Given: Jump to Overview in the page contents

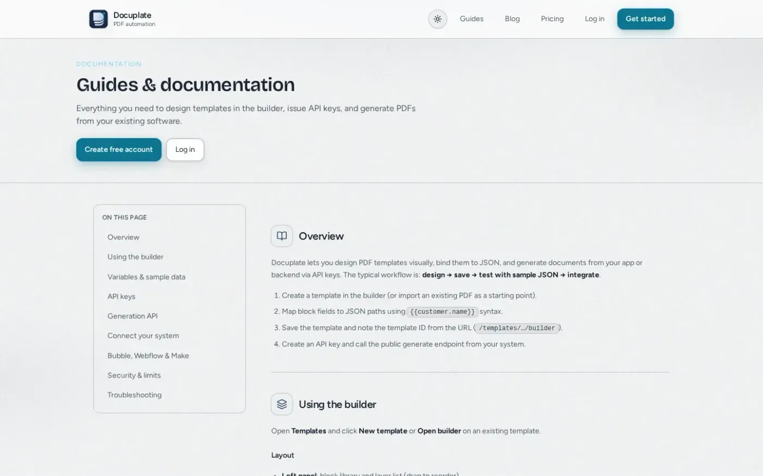Looking at the screenshot, I should click(123, 237).
